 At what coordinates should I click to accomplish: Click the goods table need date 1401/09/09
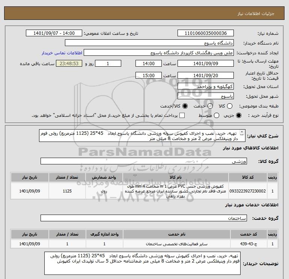tap(30, 191)
